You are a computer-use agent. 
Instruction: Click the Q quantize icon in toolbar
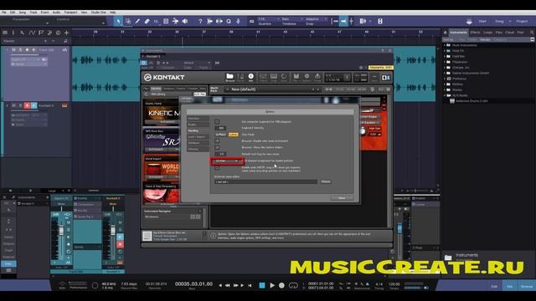pos(229,21)
